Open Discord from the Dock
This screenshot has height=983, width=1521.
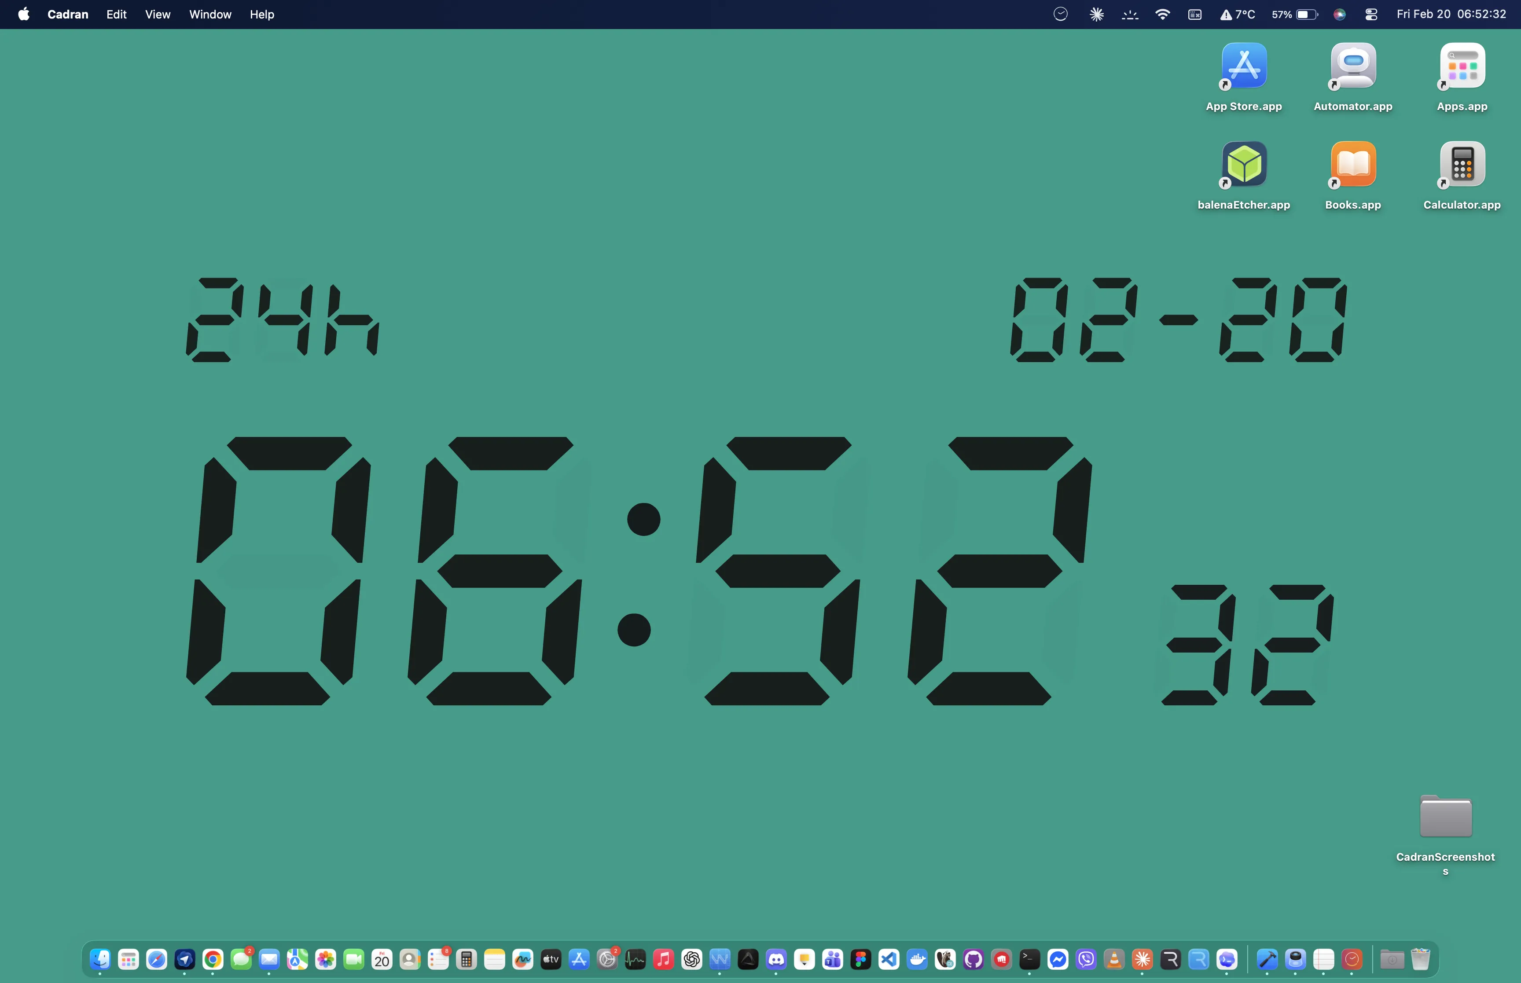(x=776, y=959)
